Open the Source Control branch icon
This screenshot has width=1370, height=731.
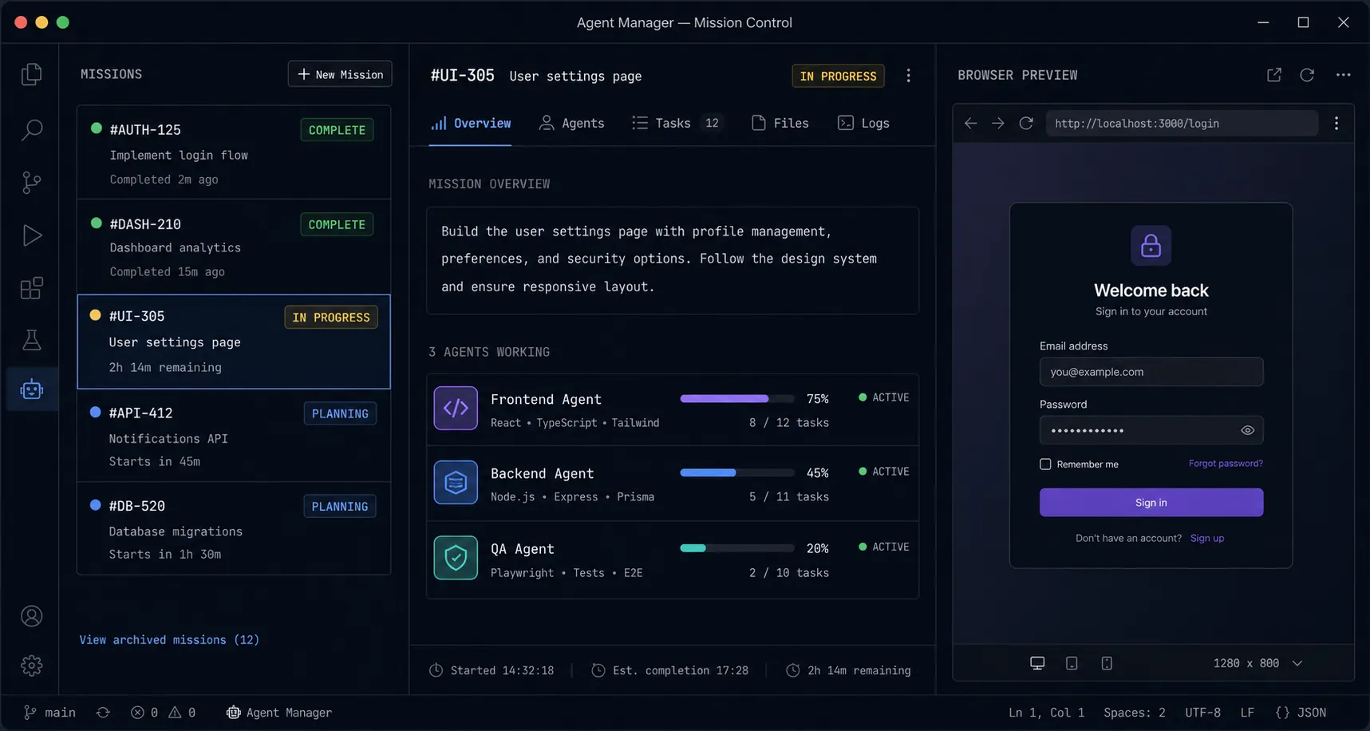(x=31, y=183)
